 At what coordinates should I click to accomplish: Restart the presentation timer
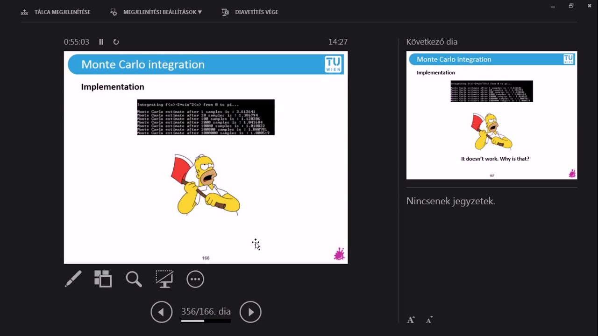tap(116, 42)
